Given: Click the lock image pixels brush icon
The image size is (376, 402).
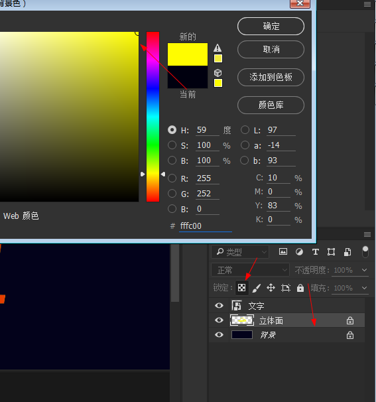Looking at the screenshot, I should (257, 288).
